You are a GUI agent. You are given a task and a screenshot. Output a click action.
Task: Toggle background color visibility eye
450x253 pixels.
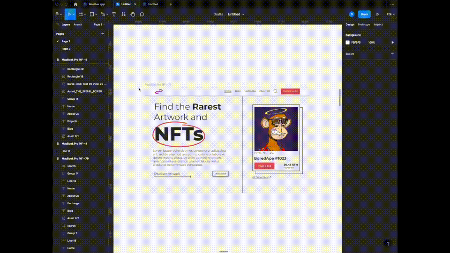[x=392, y=42]
